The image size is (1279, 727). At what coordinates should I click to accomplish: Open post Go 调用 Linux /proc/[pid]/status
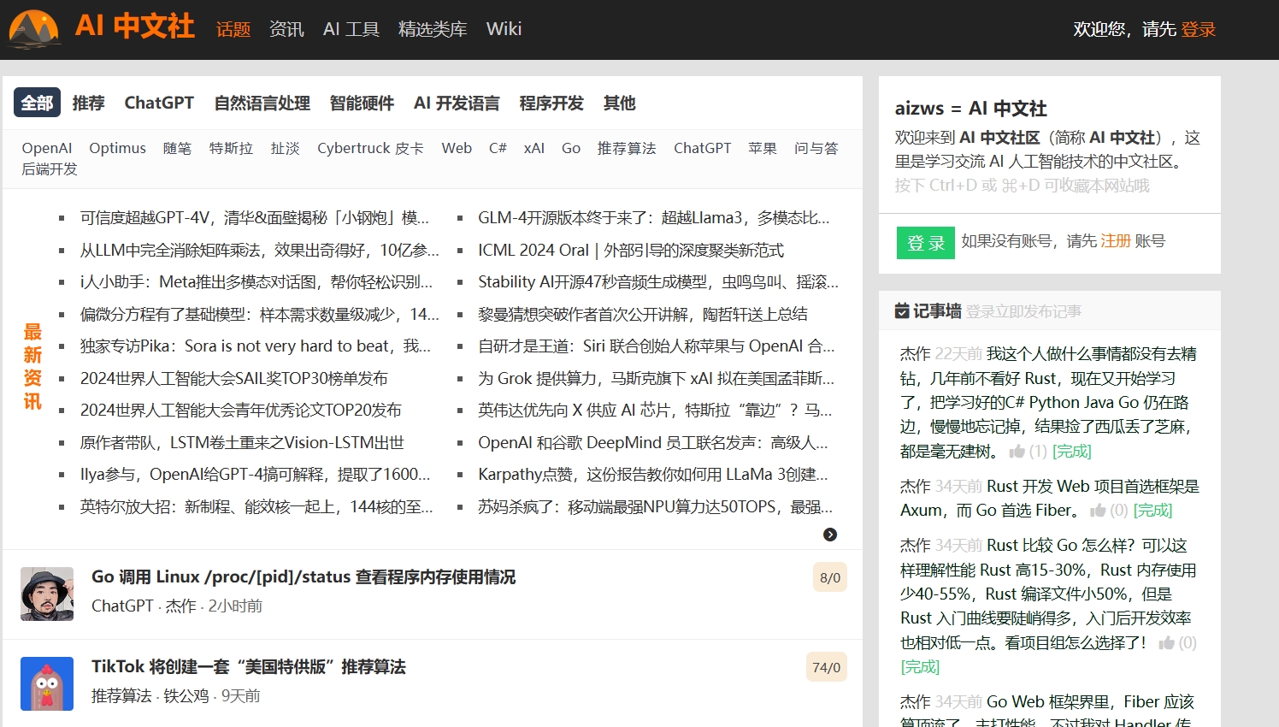pyautogui.click(x=304, y=576)
